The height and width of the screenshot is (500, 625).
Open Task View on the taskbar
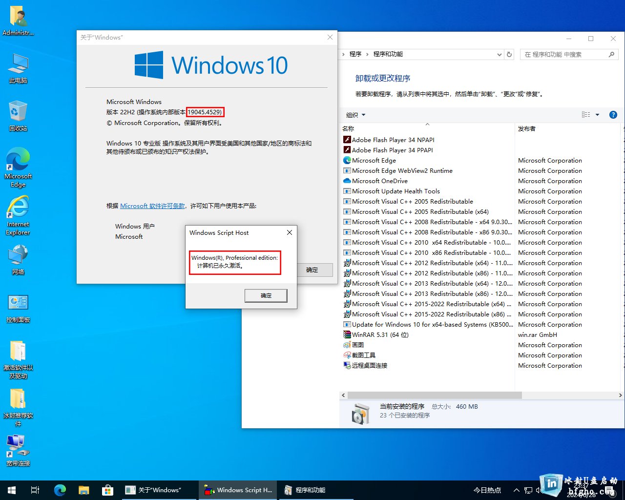click(x=35, y=490)
